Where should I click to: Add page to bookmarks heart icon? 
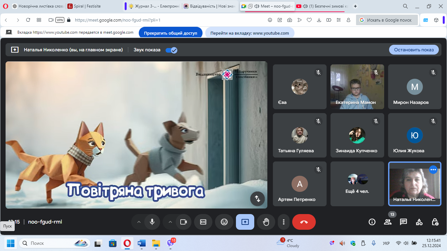tap(309, 20)
